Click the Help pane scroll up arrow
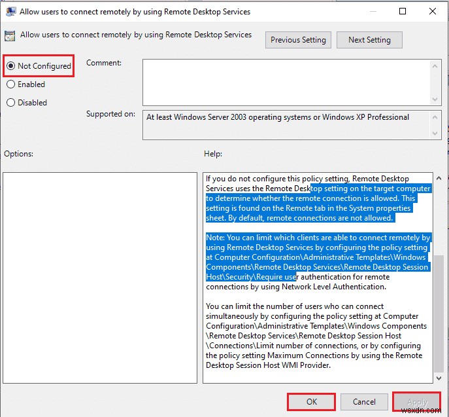This screenshot has width=449, height=417. (x=439, y=178)
